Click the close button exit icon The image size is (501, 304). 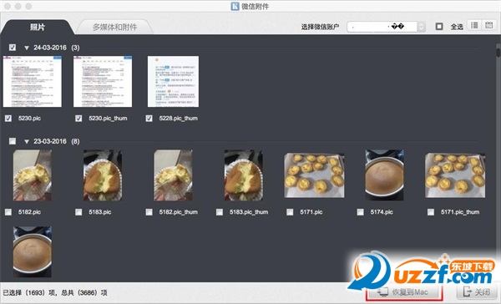coord(467,291)
